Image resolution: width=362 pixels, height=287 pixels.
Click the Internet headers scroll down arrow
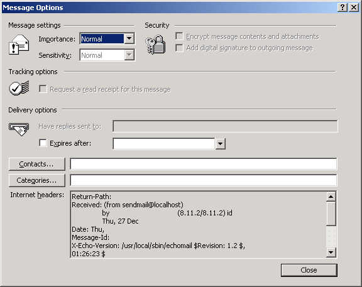tap(331, 252)
